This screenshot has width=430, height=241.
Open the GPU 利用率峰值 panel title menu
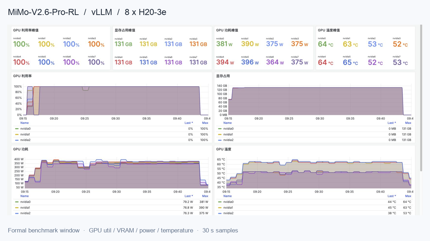point(26,30)
